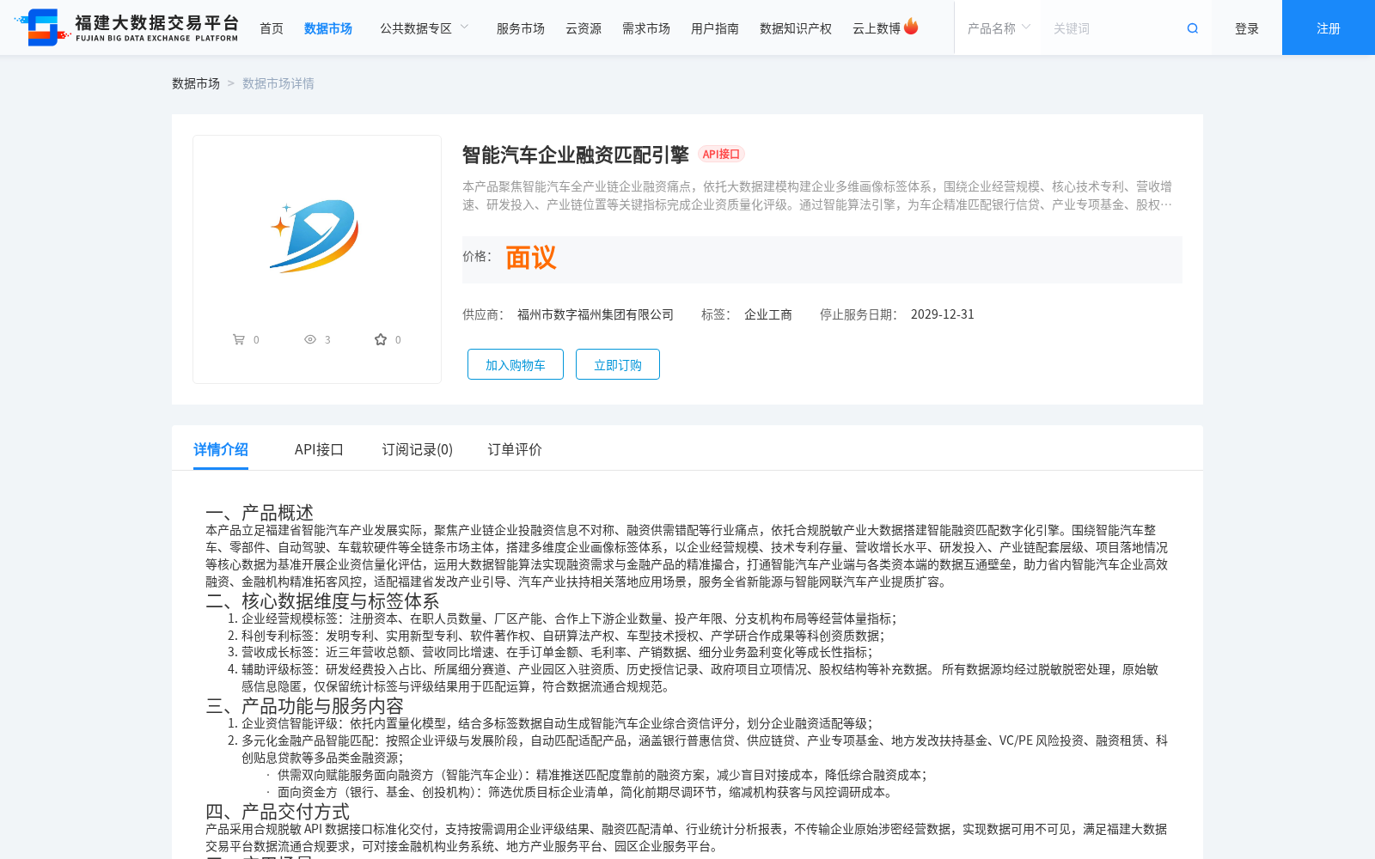1375x859 pixels.
Task: Click the API接口 tag badge beside the title
Action: click(721, 155)
